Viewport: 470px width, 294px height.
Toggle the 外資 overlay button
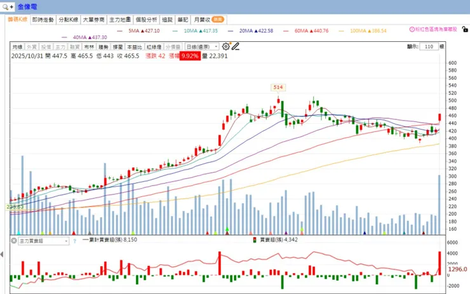coord(32,47)
